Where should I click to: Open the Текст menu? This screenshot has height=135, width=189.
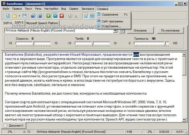(29, 9)
